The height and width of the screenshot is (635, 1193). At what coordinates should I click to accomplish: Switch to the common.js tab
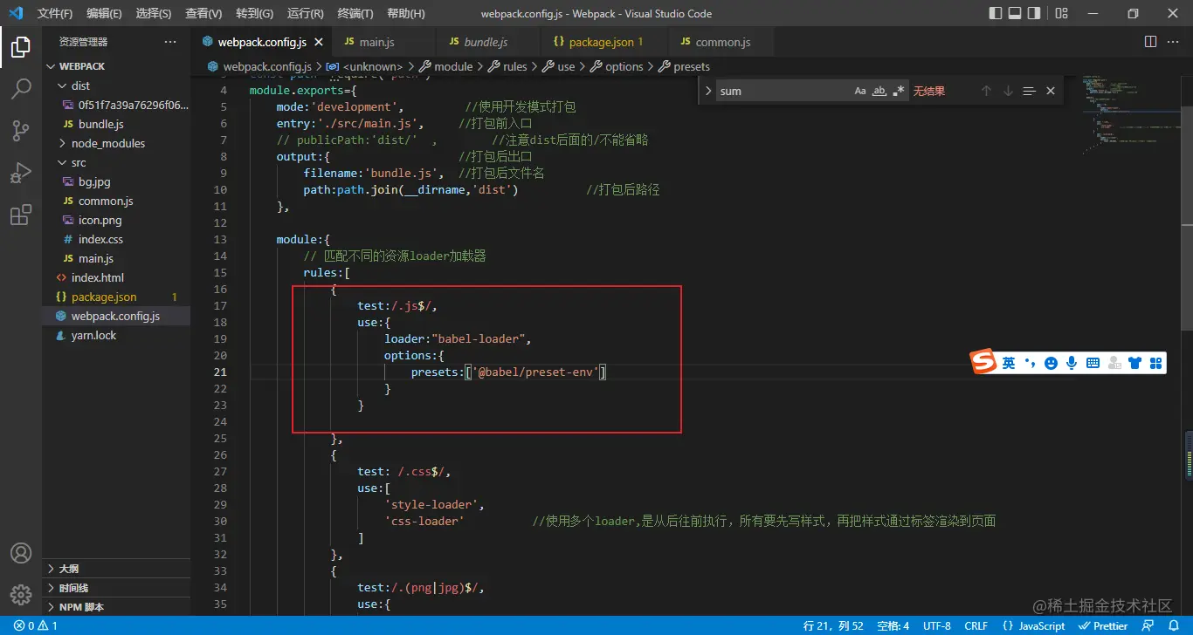click(x=721, y=42)
